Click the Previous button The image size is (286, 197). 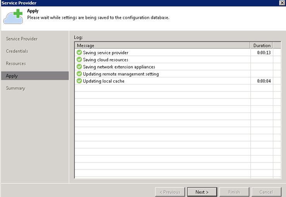(170, 192)
